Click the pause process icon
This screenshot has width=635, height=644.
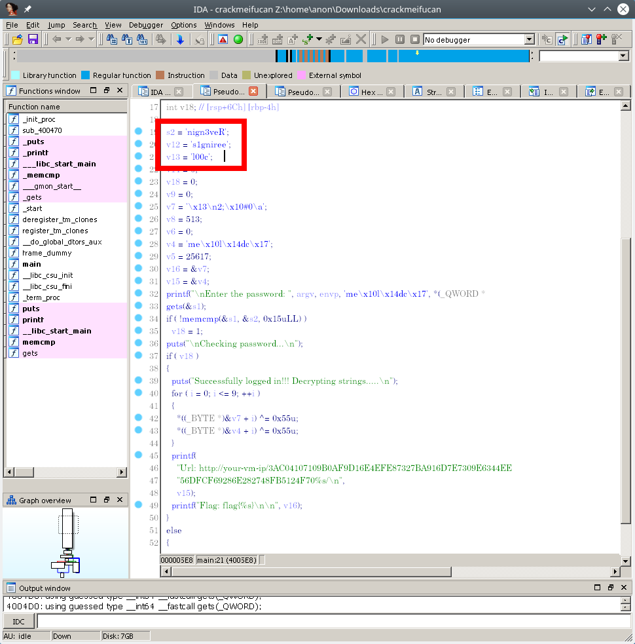[400, 39]
